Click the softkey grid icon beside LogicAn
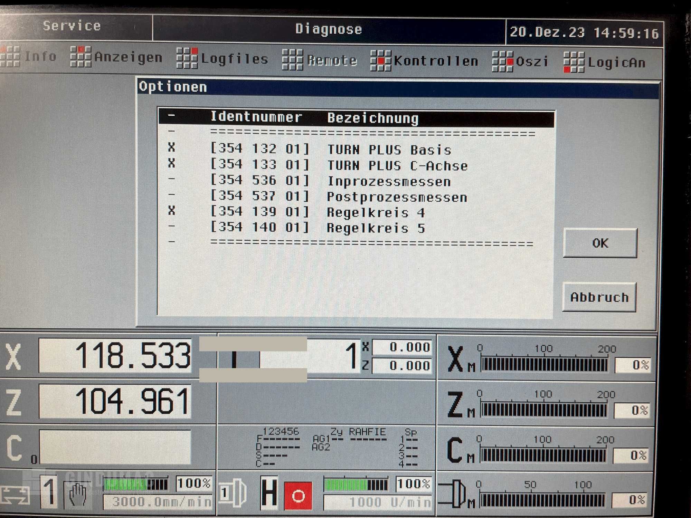 pos(574,62)
